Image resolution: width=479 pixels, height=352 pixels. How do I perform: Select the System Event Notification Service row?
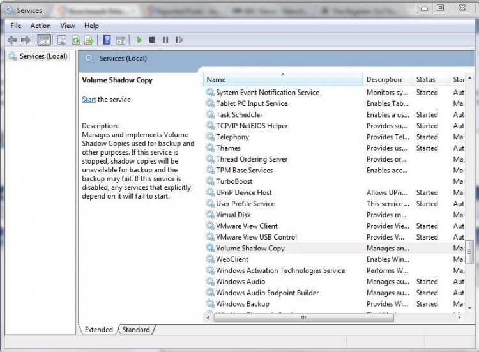pyautogui.click(x=335, y=92)
